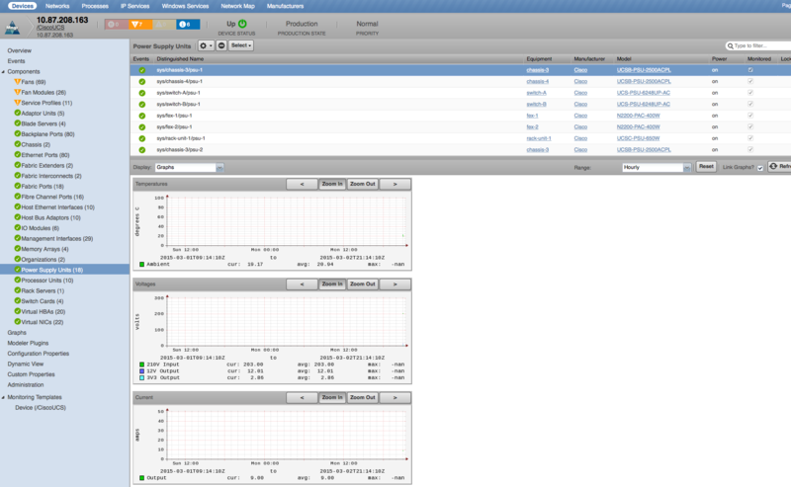Toggle Monitored checkbox for sys/chassis-3/psu-2
Screen dimensions: 791x487
coord(750,149)
